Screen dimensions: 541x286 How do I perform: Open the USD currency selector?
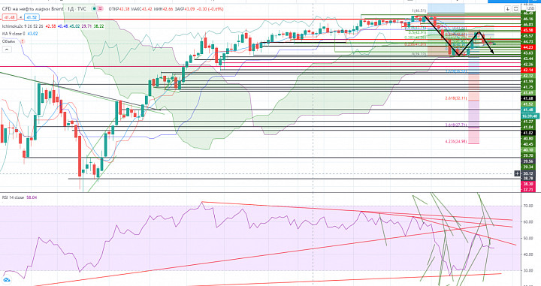coord(530,8)
